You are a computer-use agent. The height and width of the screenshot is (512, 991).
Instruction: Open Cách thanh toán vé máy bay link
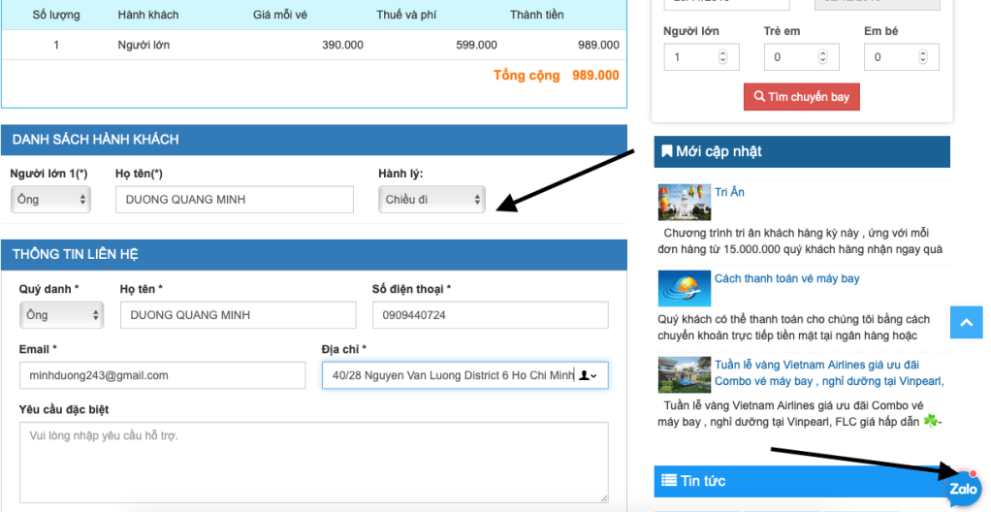click(786, 278)
